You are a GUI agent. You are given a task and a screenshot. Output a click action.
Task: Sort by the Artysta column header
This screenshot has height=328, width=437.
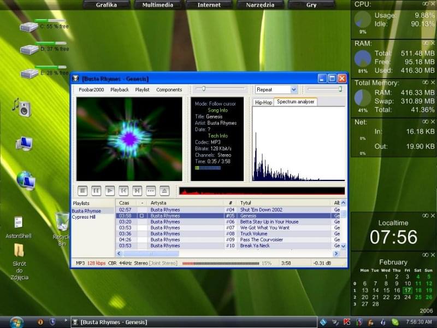point(185,203)
